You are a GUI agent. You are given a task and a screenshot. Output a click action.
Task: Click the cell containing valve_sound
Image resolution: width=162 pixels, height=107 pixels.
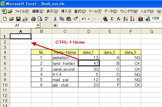click(x=65, y=69)
